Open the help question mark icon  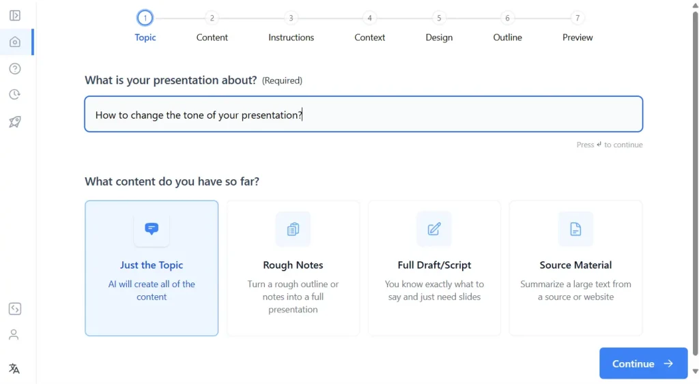pos(15,69)
